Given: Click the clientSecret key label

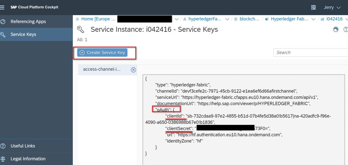Looking at the screenshot, I should [178, 128].
